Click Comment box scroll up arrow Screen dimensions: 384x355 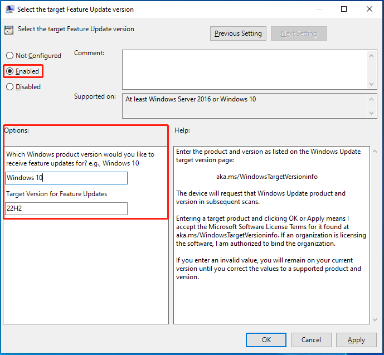371,56
